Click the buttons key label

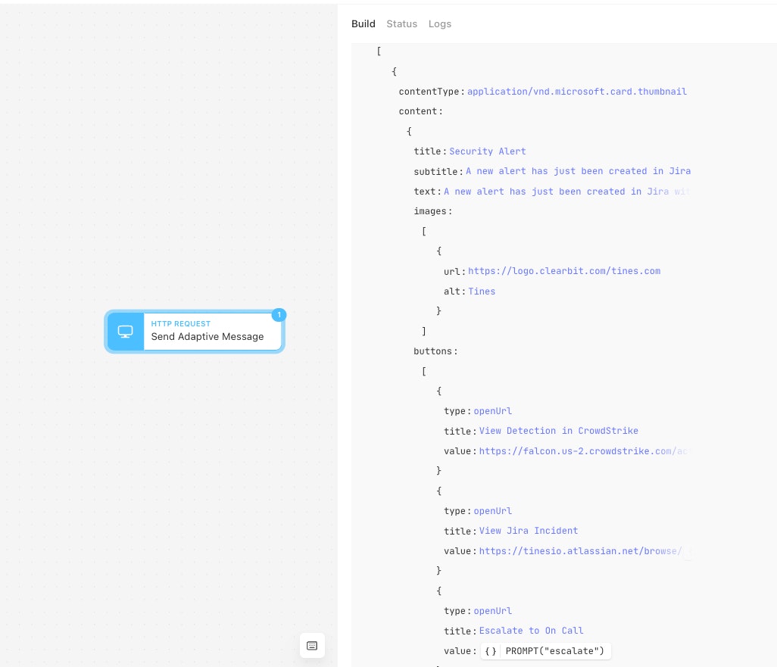[432, 351]
